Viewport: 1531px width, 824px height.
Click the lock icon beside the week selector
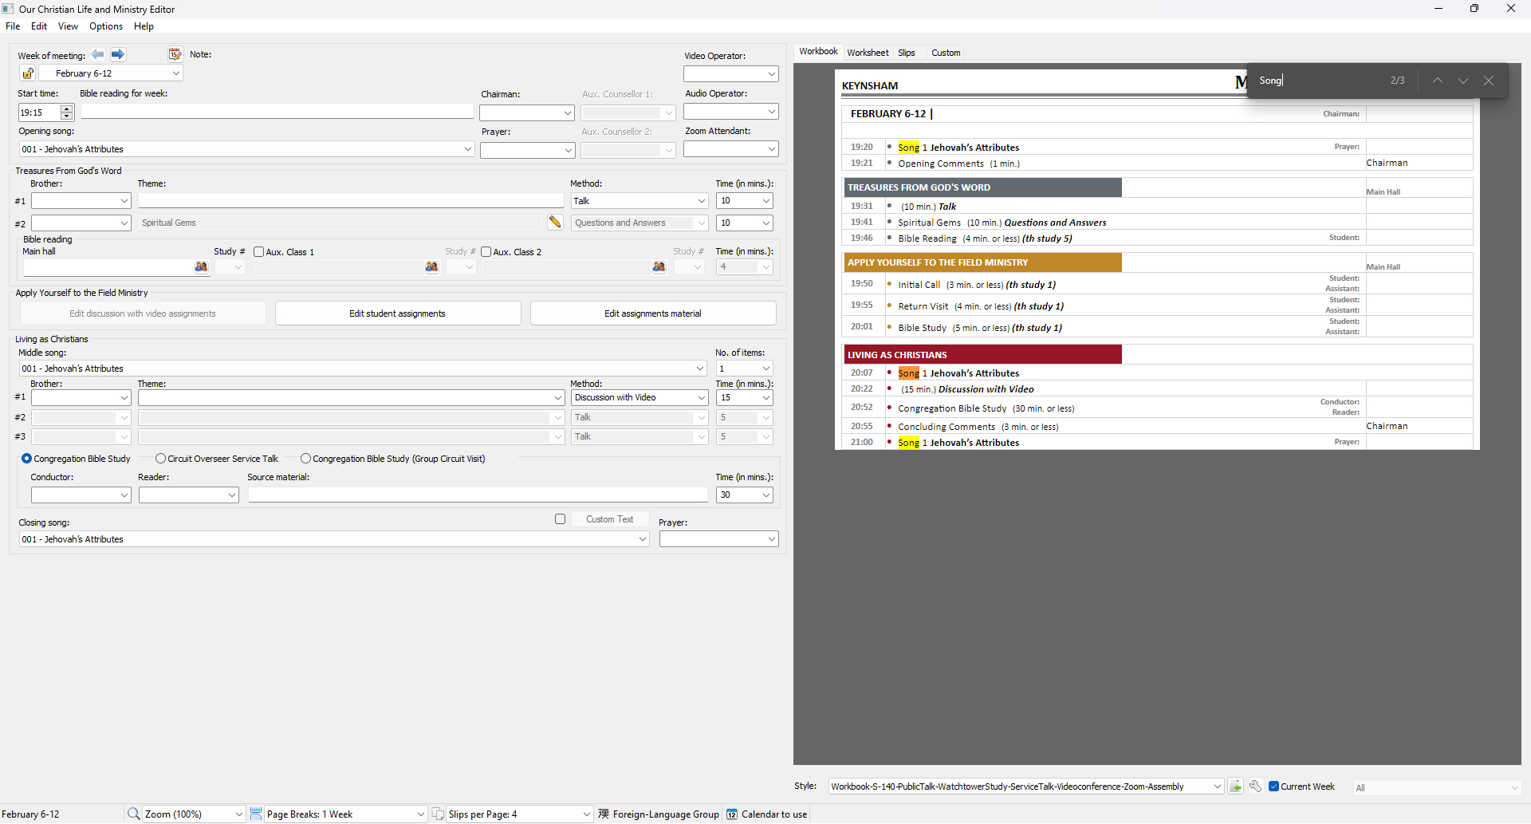click(x=28, y=73)
